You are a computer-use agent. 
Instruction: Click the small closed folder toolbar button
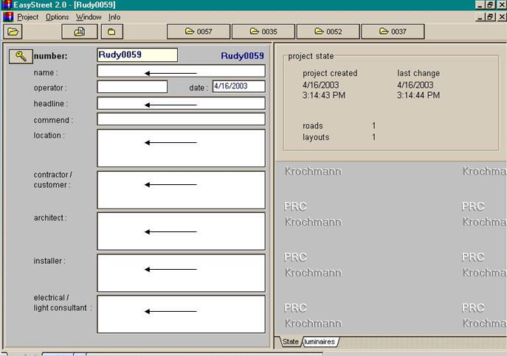coord(112,32)
